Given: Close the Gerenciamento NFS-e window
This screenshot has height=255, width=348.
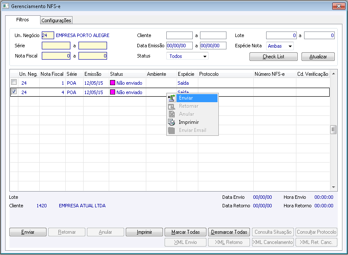Looking at the screenshot, I should point(339,6).
